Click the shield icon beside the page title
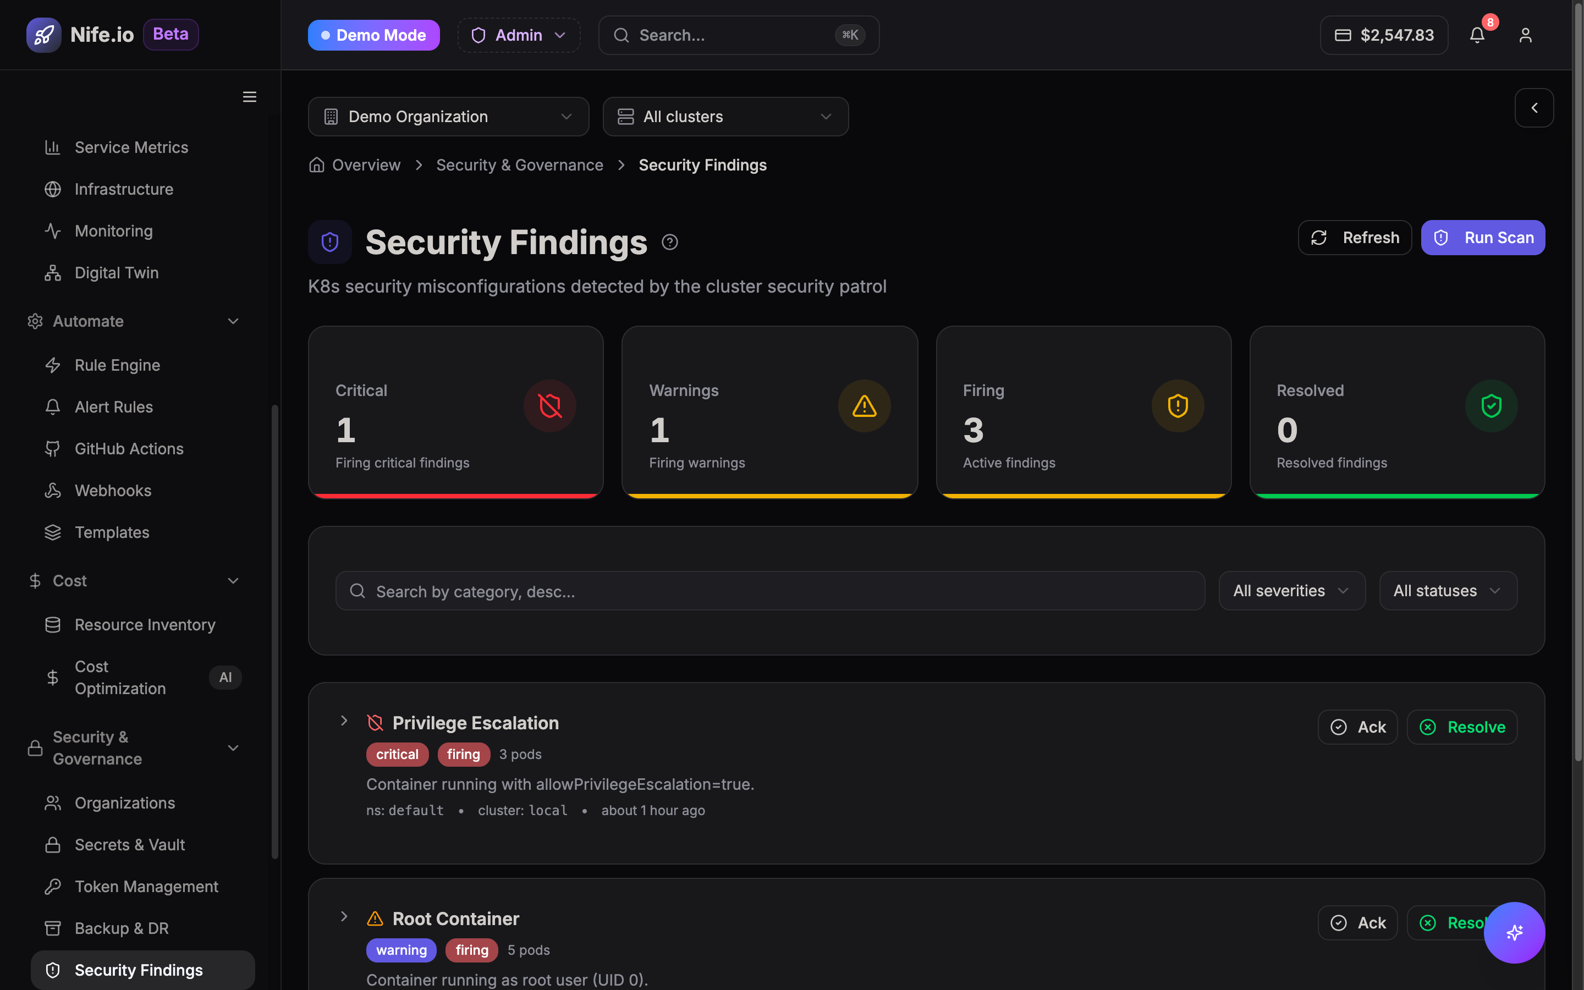This screenshot has width=1584, height=990. coord(330,242)
